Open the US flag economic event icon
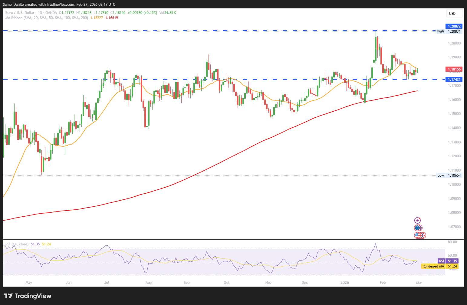 pyautogui.click(x=418, y=235)
